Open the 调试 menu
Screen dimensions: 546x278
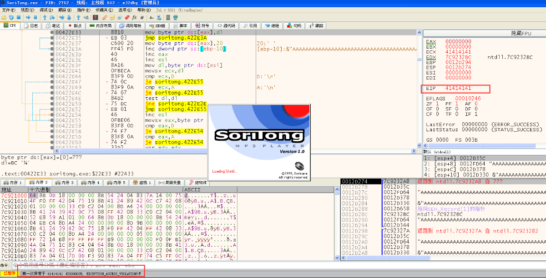[x=46, y=10]
